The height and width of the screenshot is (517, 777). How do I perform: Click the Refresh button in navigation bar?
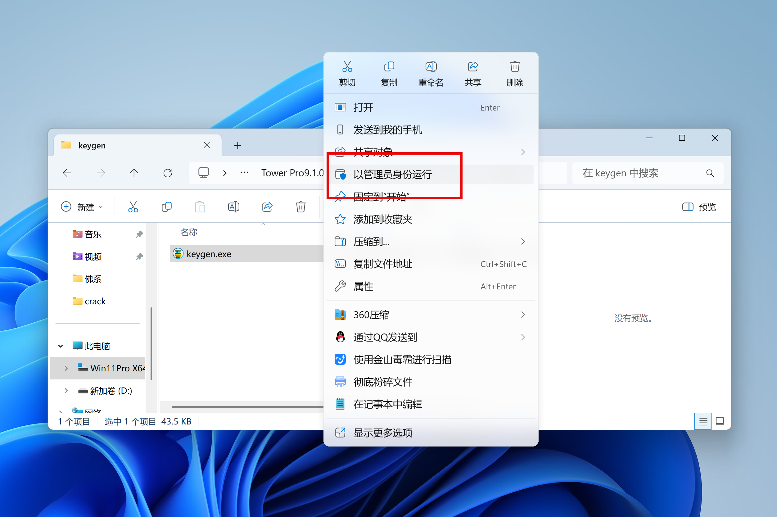point(168,173)
